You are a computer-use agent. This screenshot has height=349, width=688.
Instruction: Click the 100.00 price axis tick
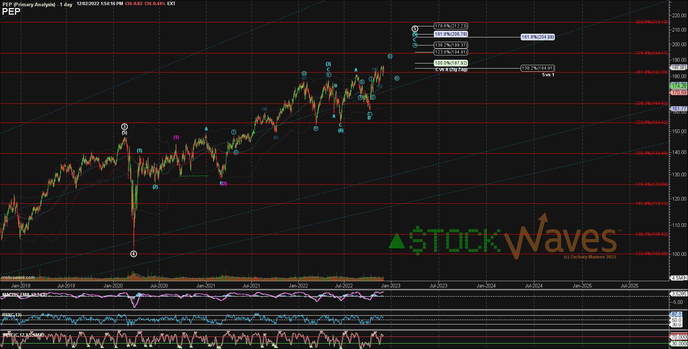(679, 254)
